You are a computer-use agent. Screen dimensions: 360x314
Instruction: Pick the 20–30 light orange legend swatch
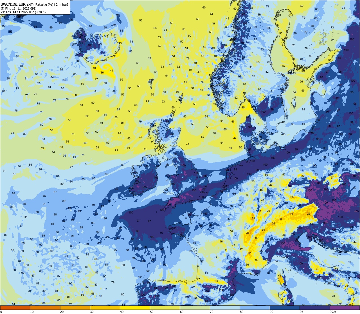pyautogui.click(x=75, y=308)
